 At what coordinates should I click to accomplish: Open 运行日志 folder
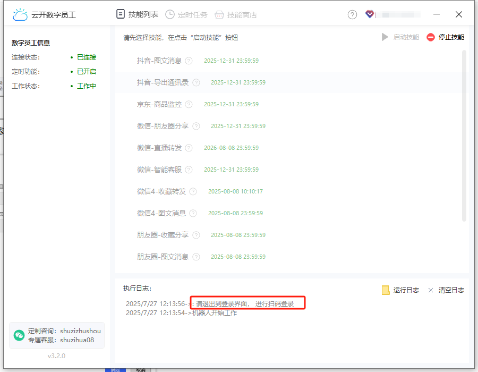pos(400,290)
